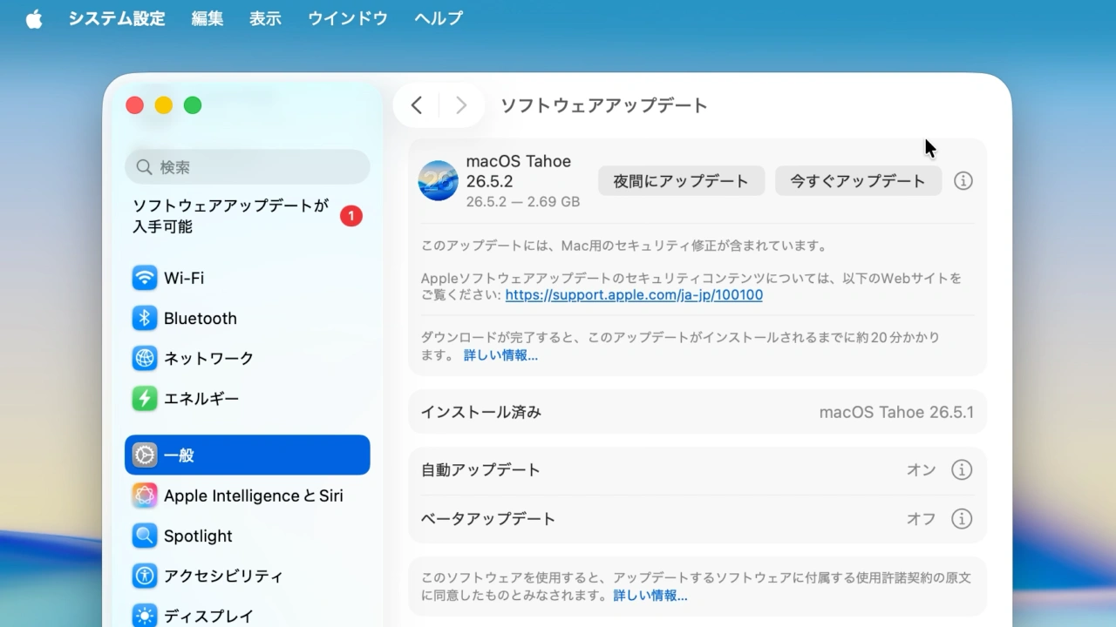Click the ソフトウェアアップデート page title
1116x627 pixels.
pos(604,105)
